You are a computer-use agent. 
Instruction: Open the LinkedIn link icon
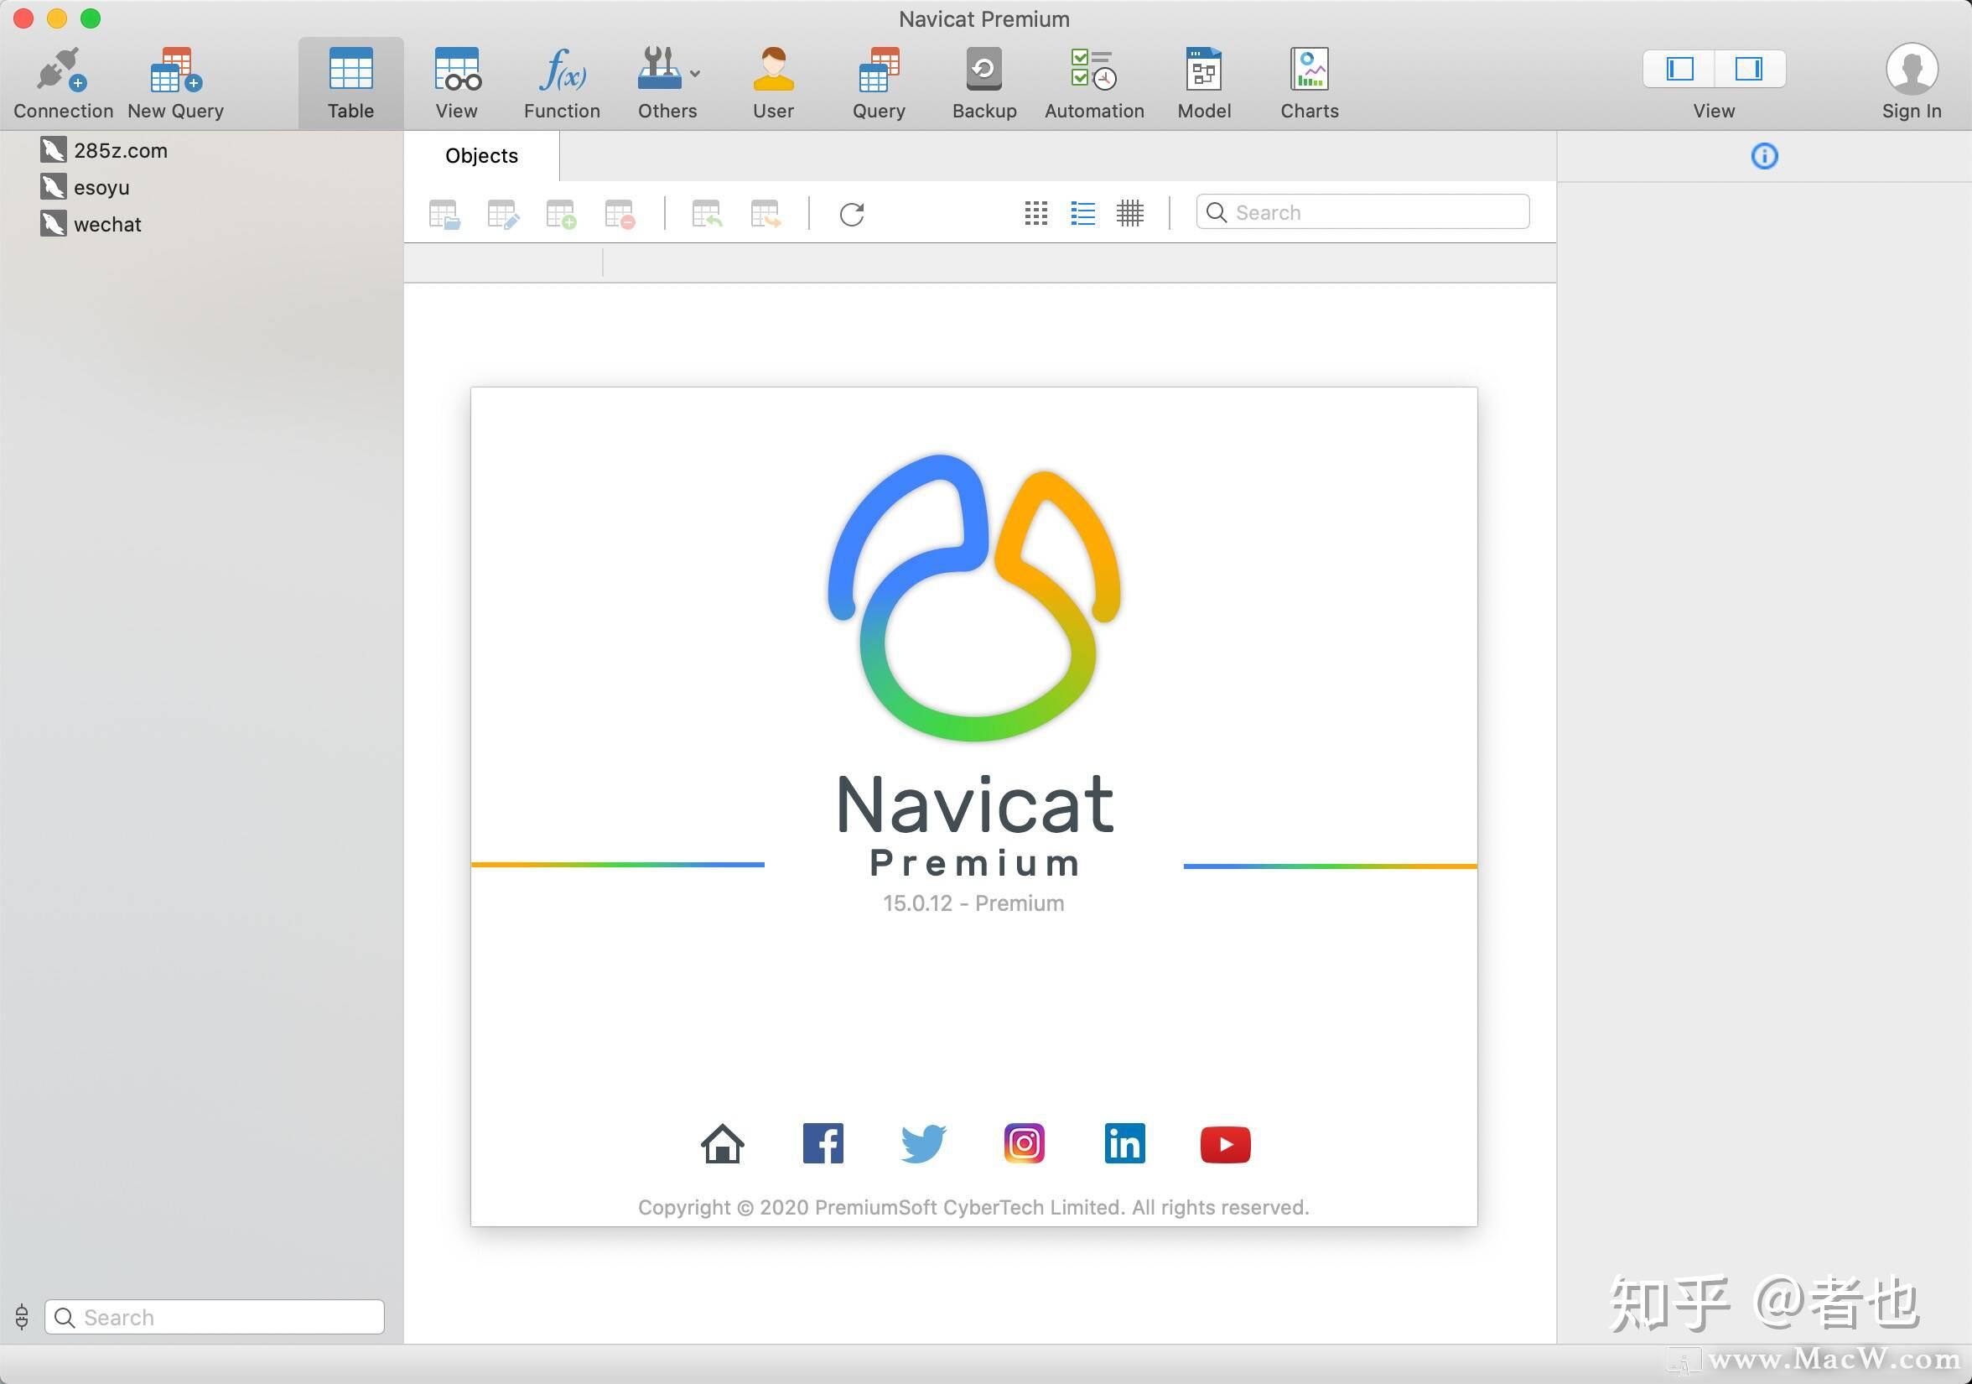click(1124, 1143)
